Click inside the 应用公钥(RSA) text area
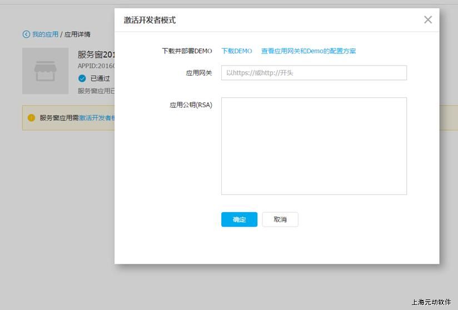Viewport: 458px width, 310px height. point(313,146)
